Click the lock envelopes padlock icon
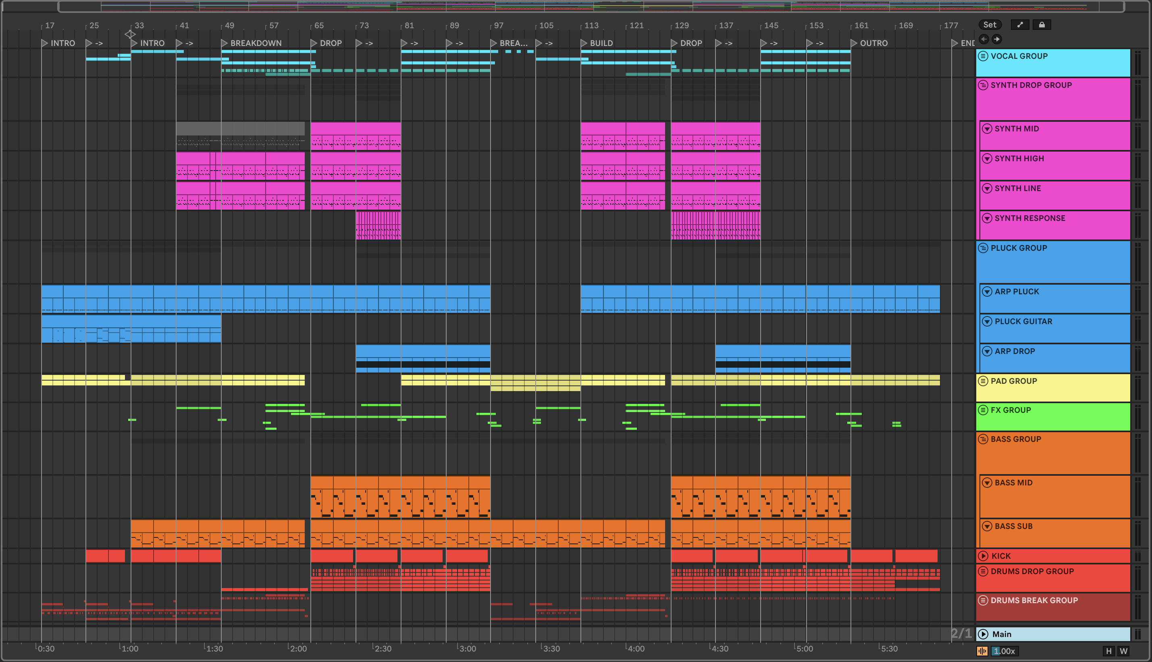Screen dimensions: 1152x662 pos(1042,25)
